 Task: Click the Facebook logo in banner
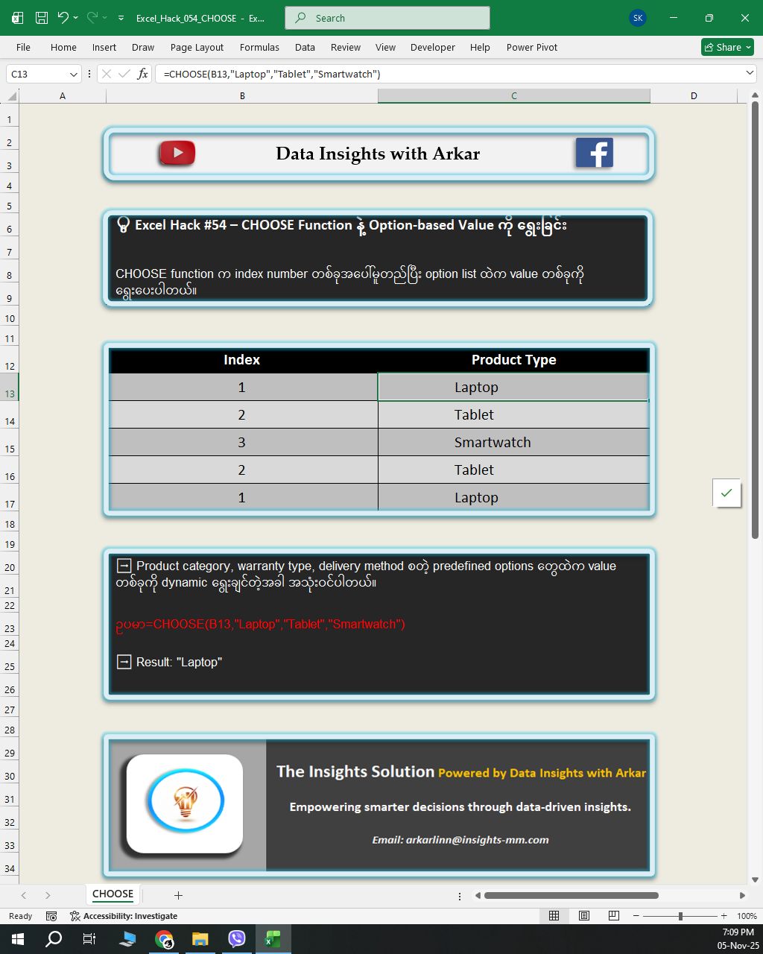pyautogui.click(x=594, y=154)
